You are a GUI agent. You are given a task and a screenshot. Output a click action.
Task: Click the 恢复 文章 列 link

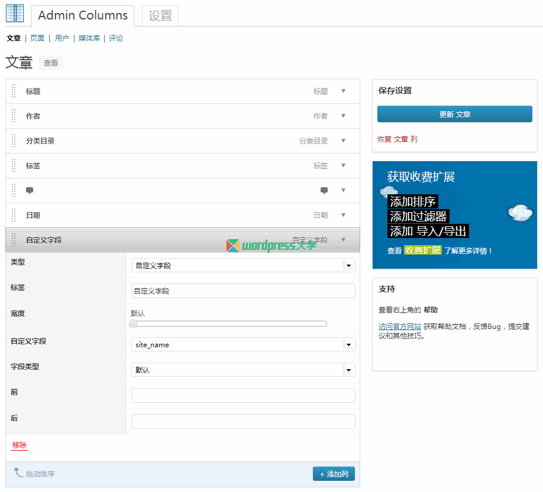(x=397, y=139)
